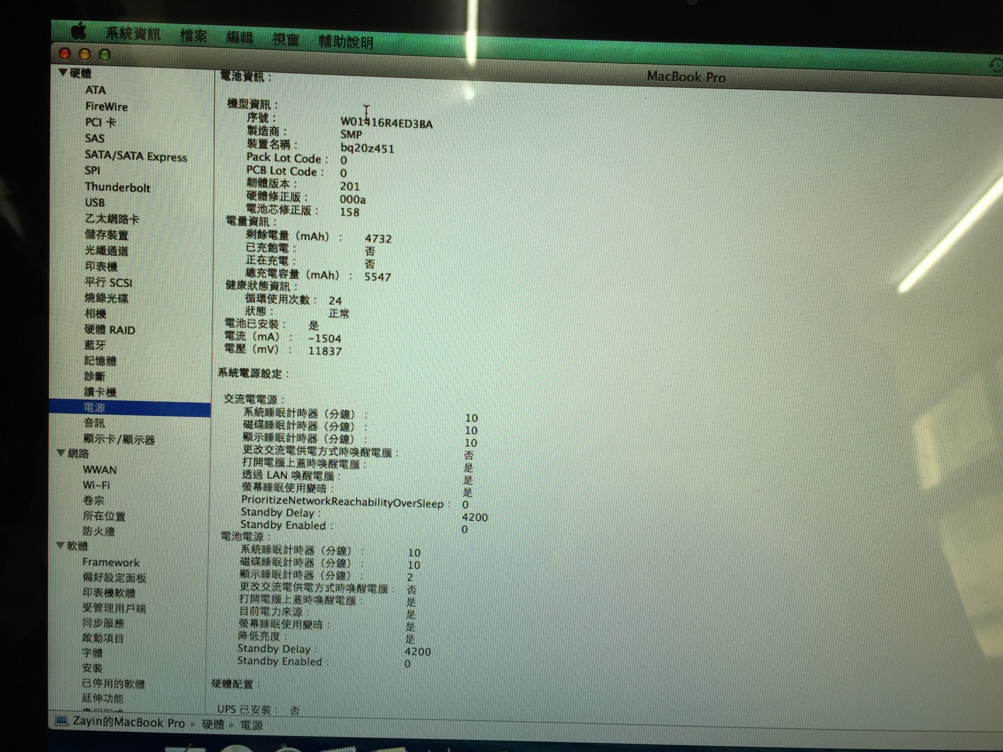This screenshot has width=1003, height=752.
Task: Select 光纖通道 in the sidebar
Action: pos(106,251)
